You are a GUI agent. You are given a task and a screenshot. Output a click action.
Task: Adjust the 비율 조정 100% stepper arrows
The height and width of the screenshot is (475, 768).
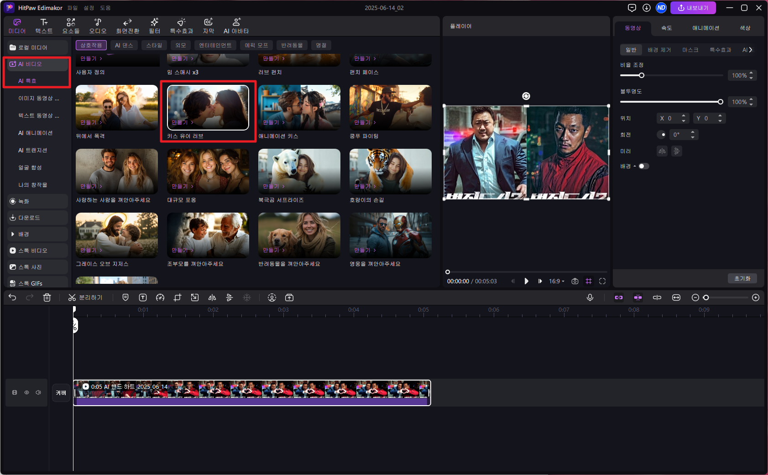tap(751, 75)
